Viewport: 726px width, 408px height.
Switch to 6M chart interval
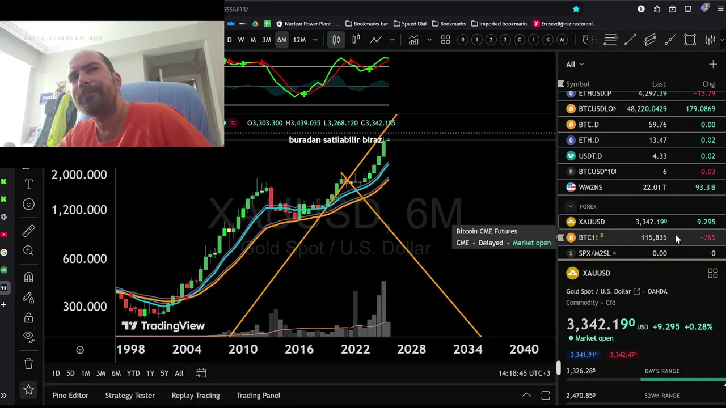click(x=281, y=40)
